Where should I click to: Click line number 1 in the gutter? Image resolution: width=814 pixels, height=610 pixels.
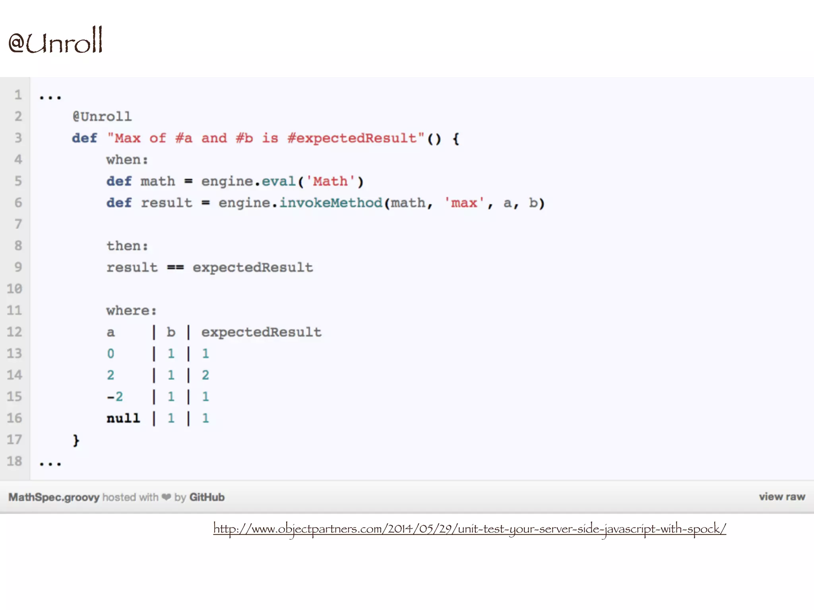[18, 95]
